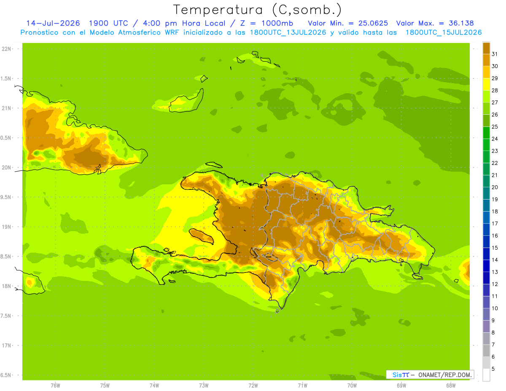Click the '17N' latitude label
Image resolution: width=506 pixels, height=391 pixels.
[7, 345]
